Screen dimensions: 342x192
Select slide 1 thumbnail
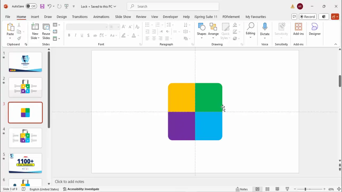[x=25, y=62]
